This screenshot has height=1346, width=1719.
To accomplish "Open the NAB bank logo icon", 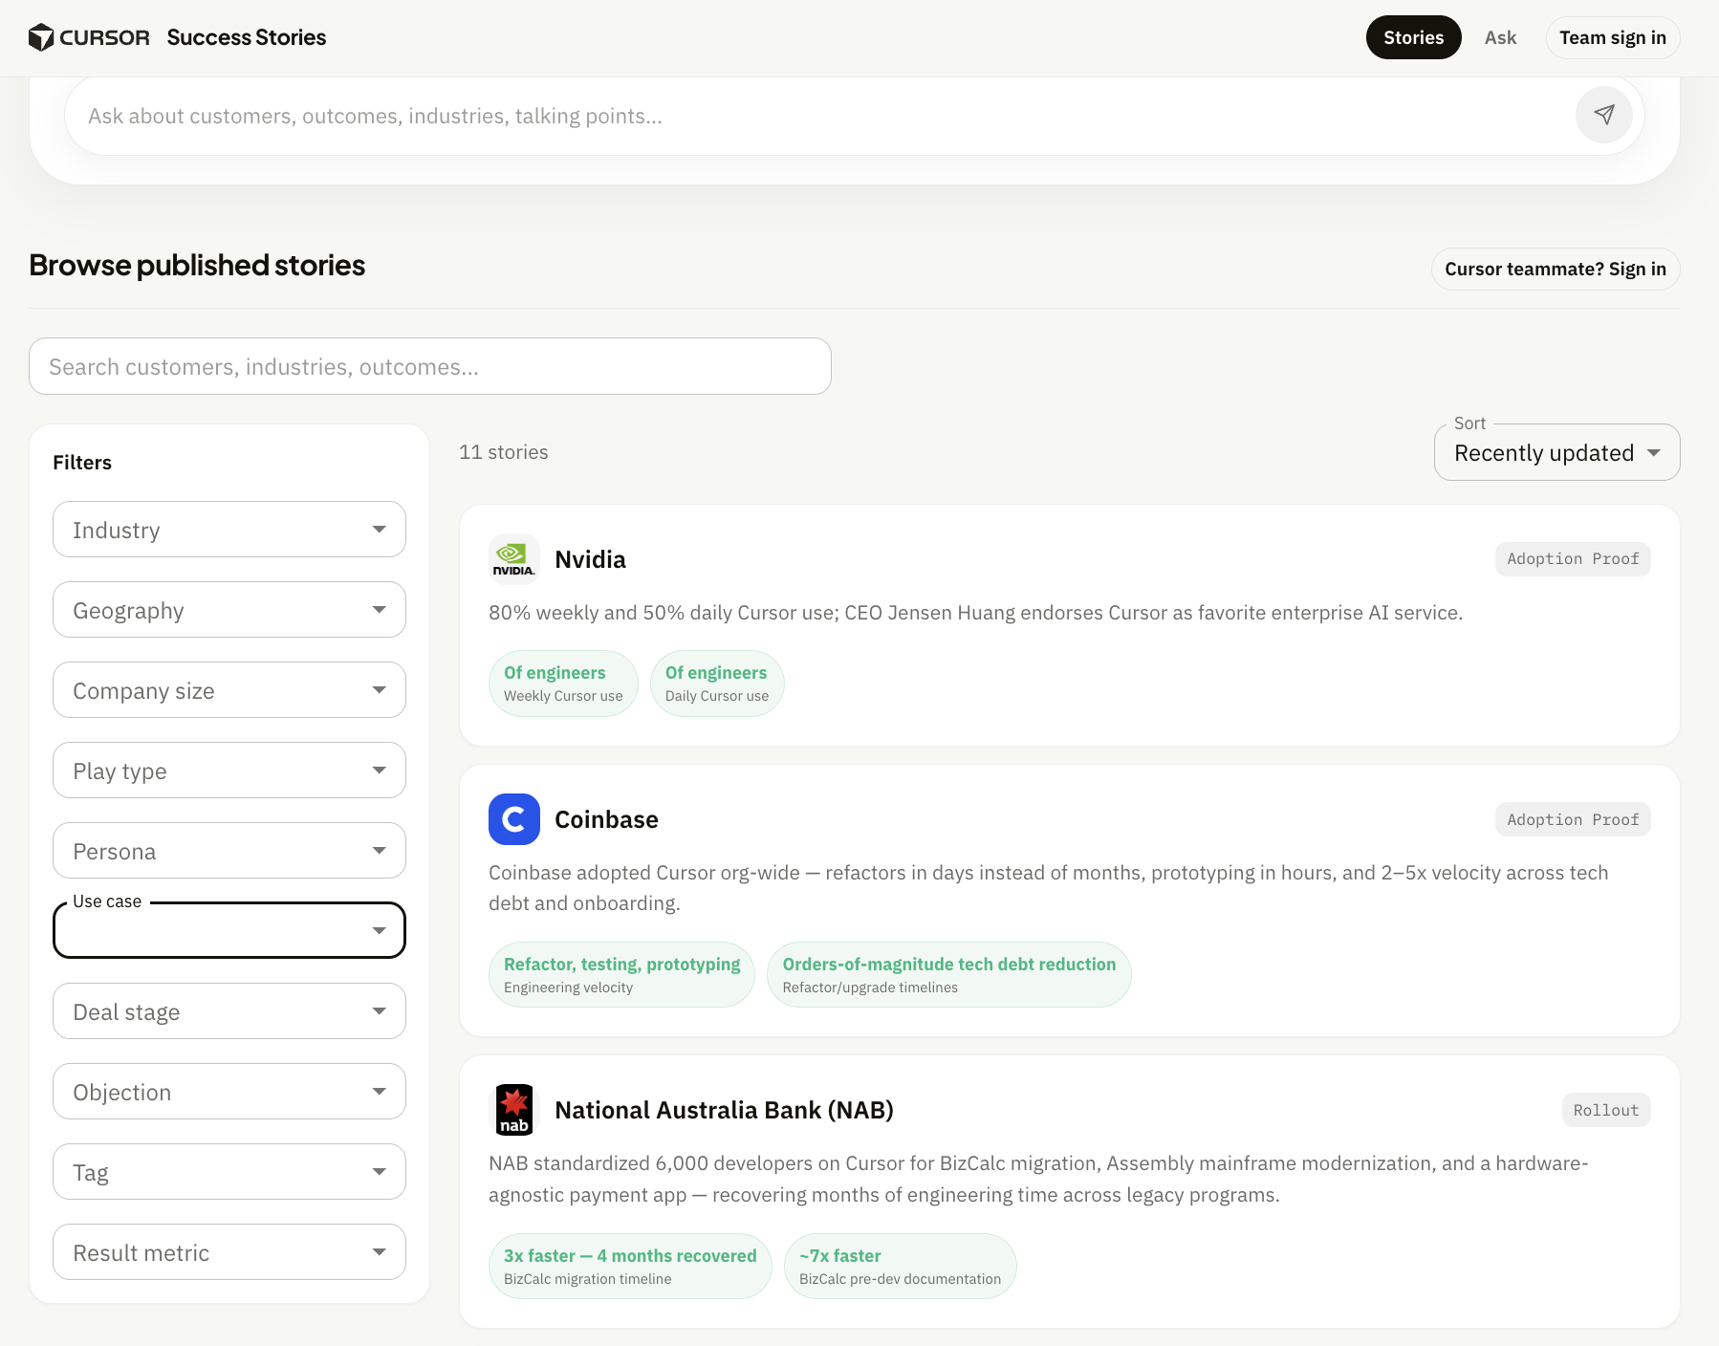I will tap(513, 1110).
